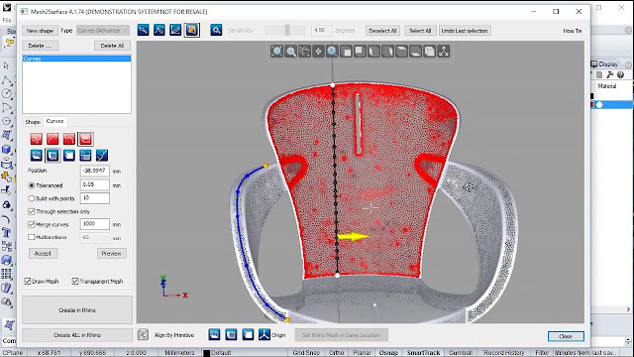This screenshot has width=634, height=357.
Task: Activate the pan view arrows icon
Action: click(x=319, y=52)
